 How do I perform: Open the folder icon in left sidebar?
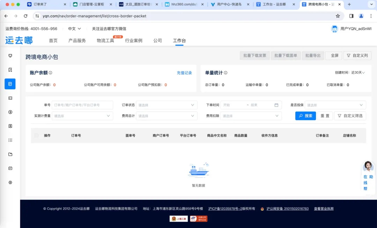point(10,154)
